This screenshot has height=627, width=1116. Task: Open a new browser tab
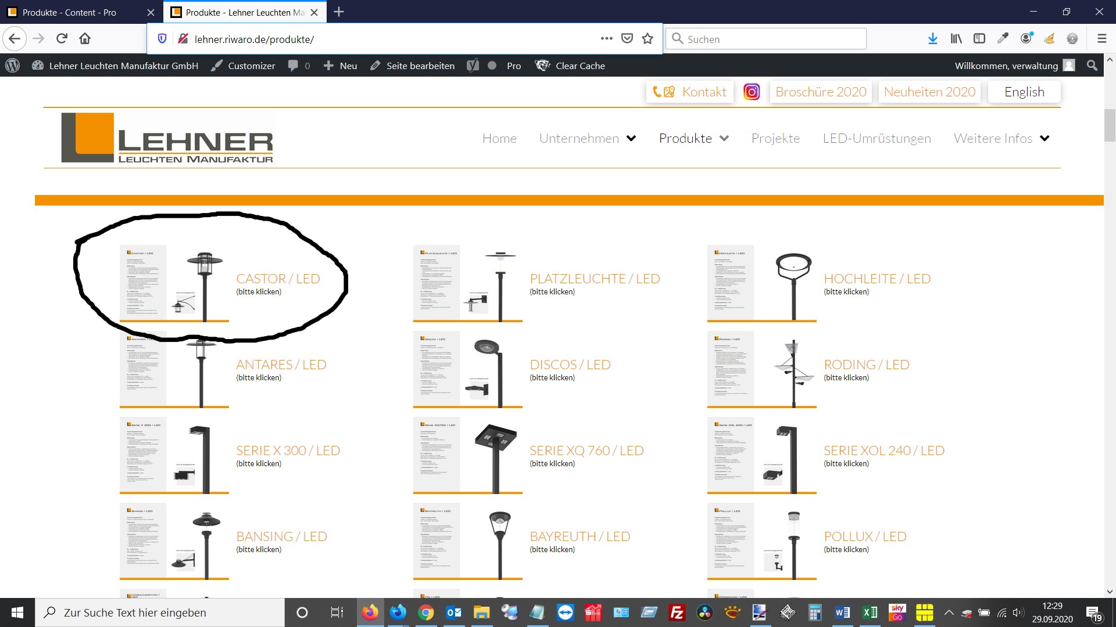click(339, 12)
